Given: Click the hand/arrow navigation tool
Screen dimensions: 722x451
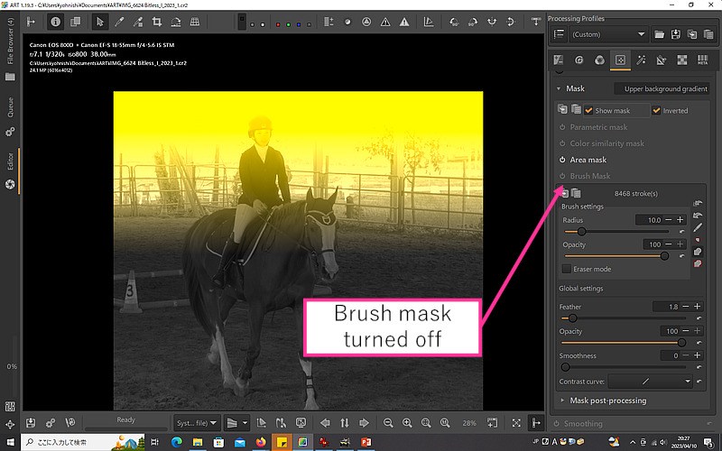Looking at the screenshot, I should click(99, 21).
